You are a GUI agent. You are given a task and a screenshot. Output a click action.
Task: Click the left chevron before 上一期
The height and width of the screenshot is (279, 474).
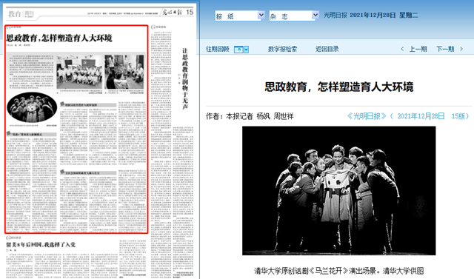click(402, 49)
